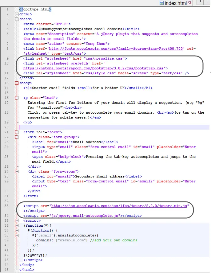Open the fonts.googleapis.com stylesheet link
This screenshot has width=211, height=273.
(x=116, y=49)
